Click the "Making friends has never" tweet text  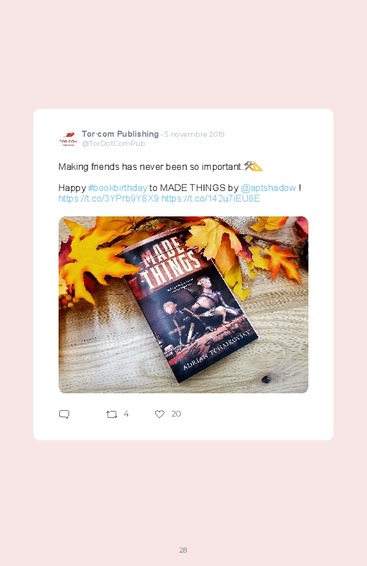point(151,167)
